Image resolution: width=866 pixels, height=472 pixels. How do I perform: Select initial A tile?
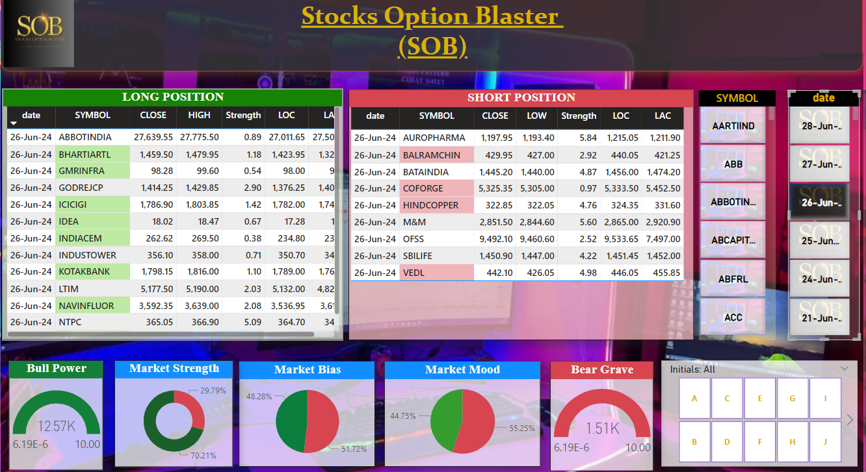pos(694,398)
